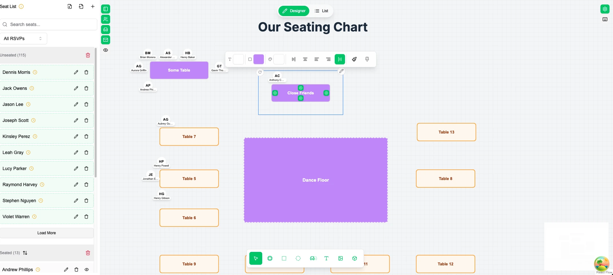613x275 pixels.
Task: Choose the dashed circle shape tool
Action: click(298, 258)
